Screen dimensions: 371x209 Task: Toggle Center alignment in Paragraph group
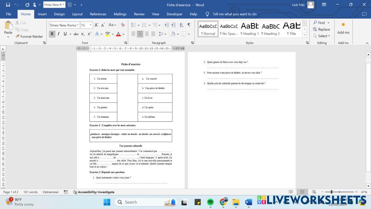pyautogui.click(x=140, y=34)
